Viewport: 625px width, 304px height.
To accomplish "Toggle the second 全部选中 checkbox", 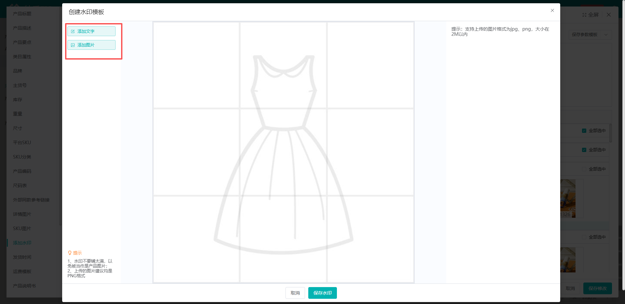I will [584, 150].
